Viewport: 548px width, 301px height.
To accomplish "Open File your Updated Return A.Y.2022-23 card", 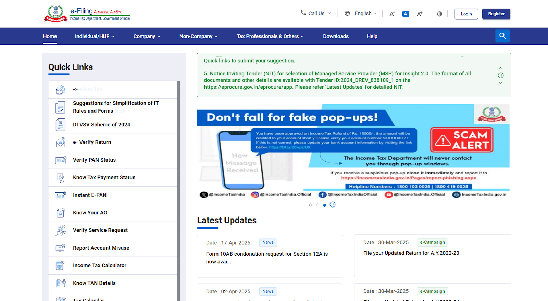I will (433, 256).
